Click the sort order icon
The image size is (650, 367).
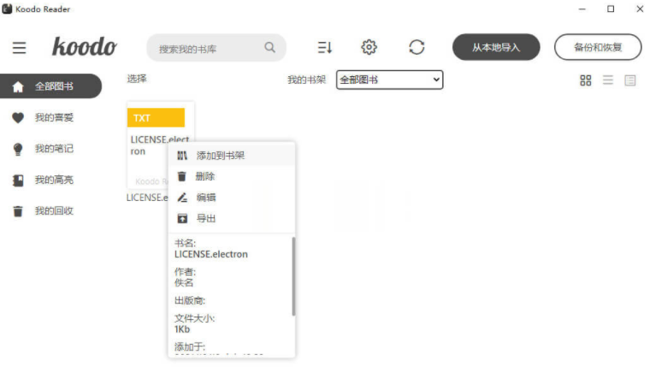point(324,47)
